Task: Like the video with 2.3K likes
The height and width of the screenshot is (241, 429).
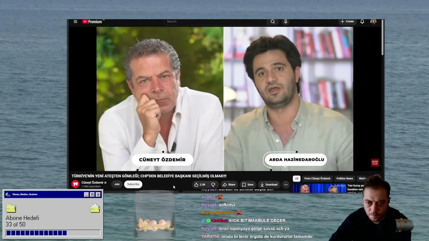Action: click(x=200, y=184)
